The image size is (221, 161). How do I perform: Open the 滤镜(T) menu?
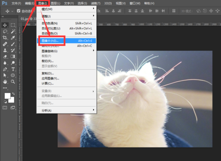[x=96, y=3]
